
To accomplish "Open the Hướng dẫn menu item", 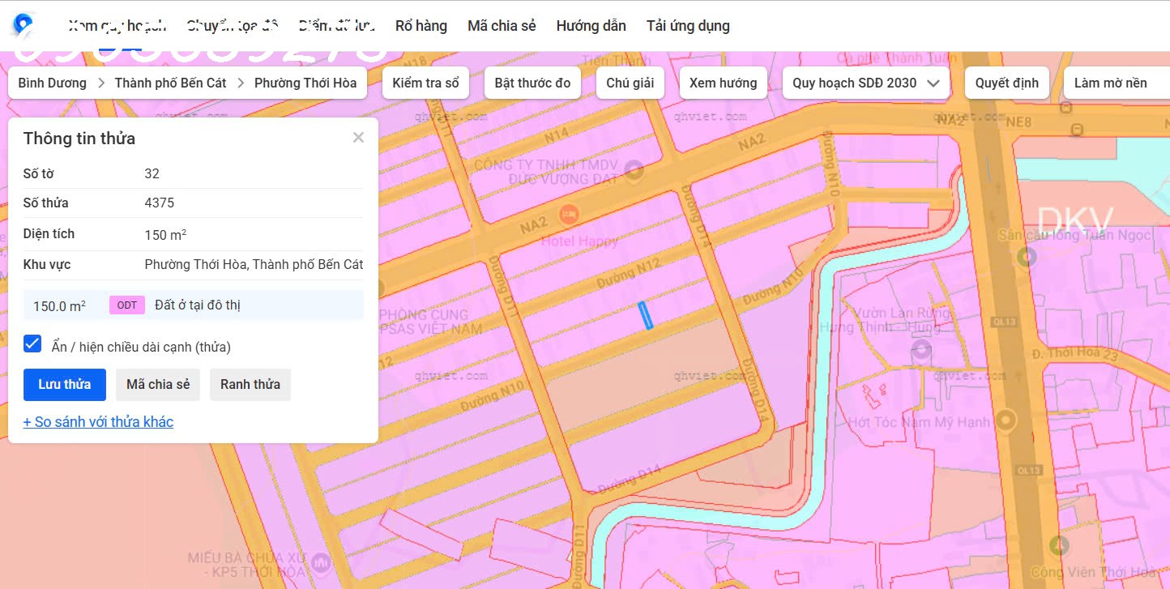I will pyautogui.click(x=591, y=26).
